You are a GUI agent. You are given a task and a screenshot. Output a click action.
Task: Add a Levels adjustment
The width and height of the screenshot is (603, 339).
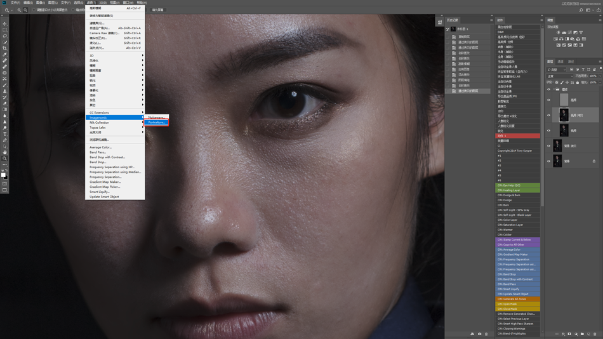pos(564,33)
